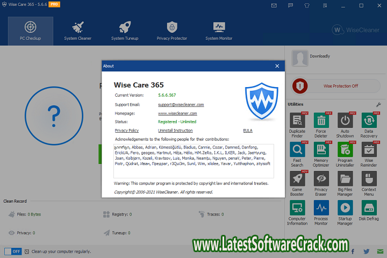Open the utilities wrench settings icon

[378, 104]
